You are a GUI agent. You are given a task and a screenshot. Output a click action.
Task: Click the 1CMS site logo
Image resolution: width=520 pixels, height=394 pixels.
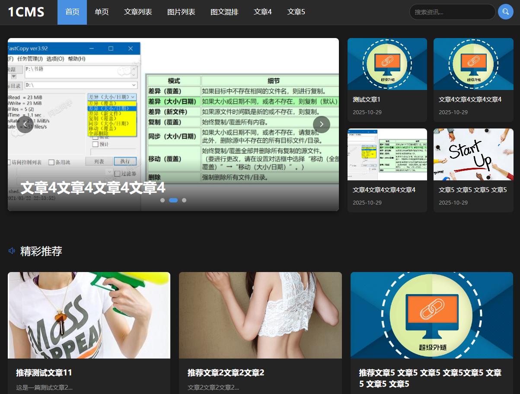[x=26, y=12]
